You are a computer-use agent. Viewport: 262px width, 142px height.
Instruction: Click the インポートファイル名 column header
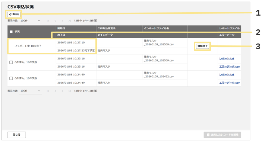coord(165,29)
